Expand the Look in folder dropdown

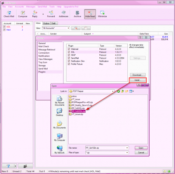tap(113, 91)
